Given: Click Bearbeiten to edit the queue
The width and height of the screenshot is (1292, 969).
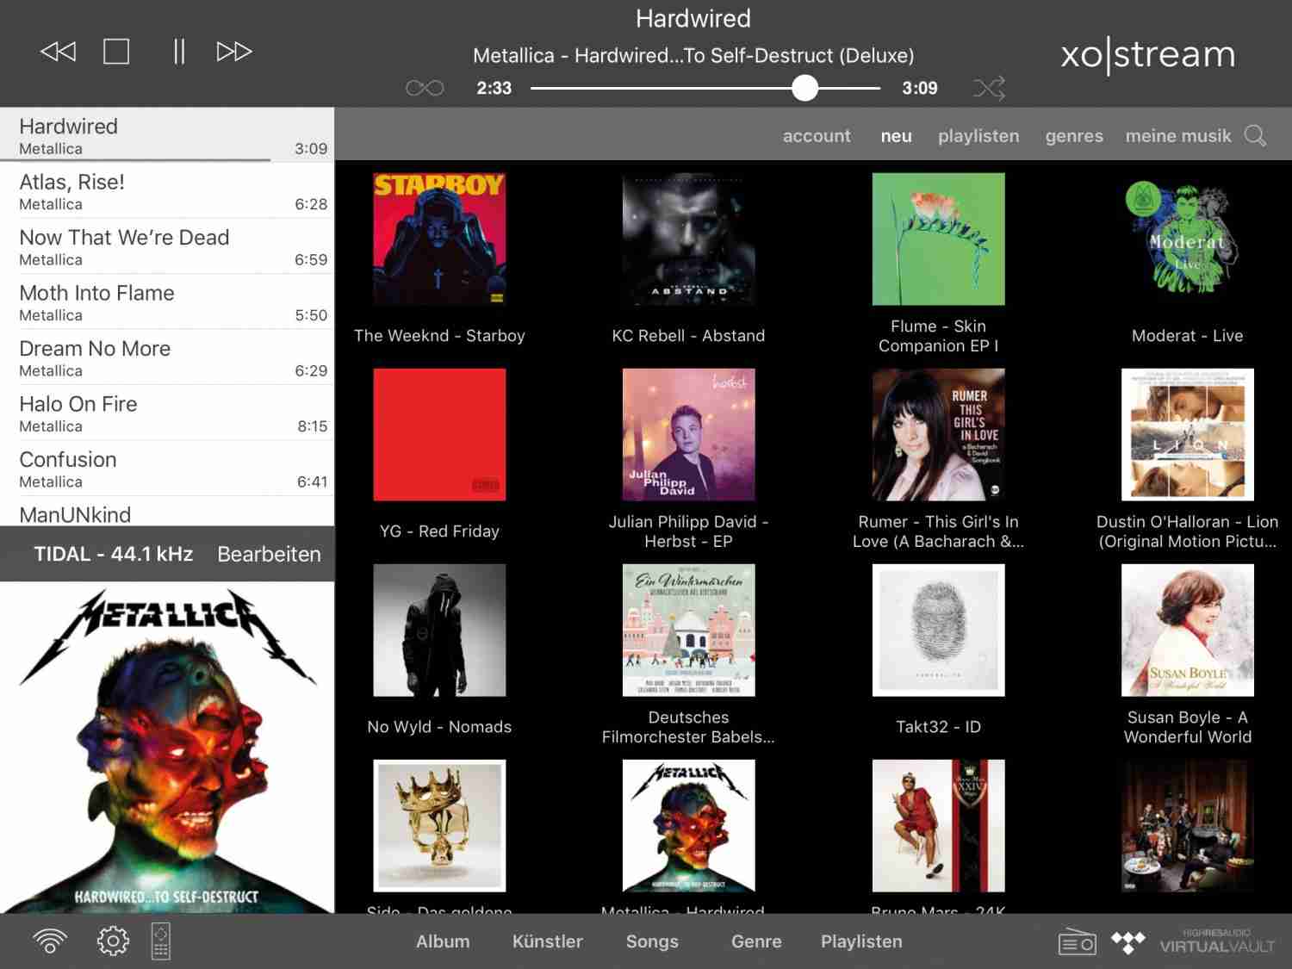Looking at the screenshot, I should 269,554.
